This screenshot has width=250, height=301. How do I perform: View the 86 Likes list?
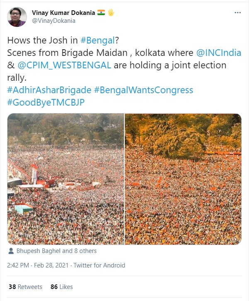point(61,287)
